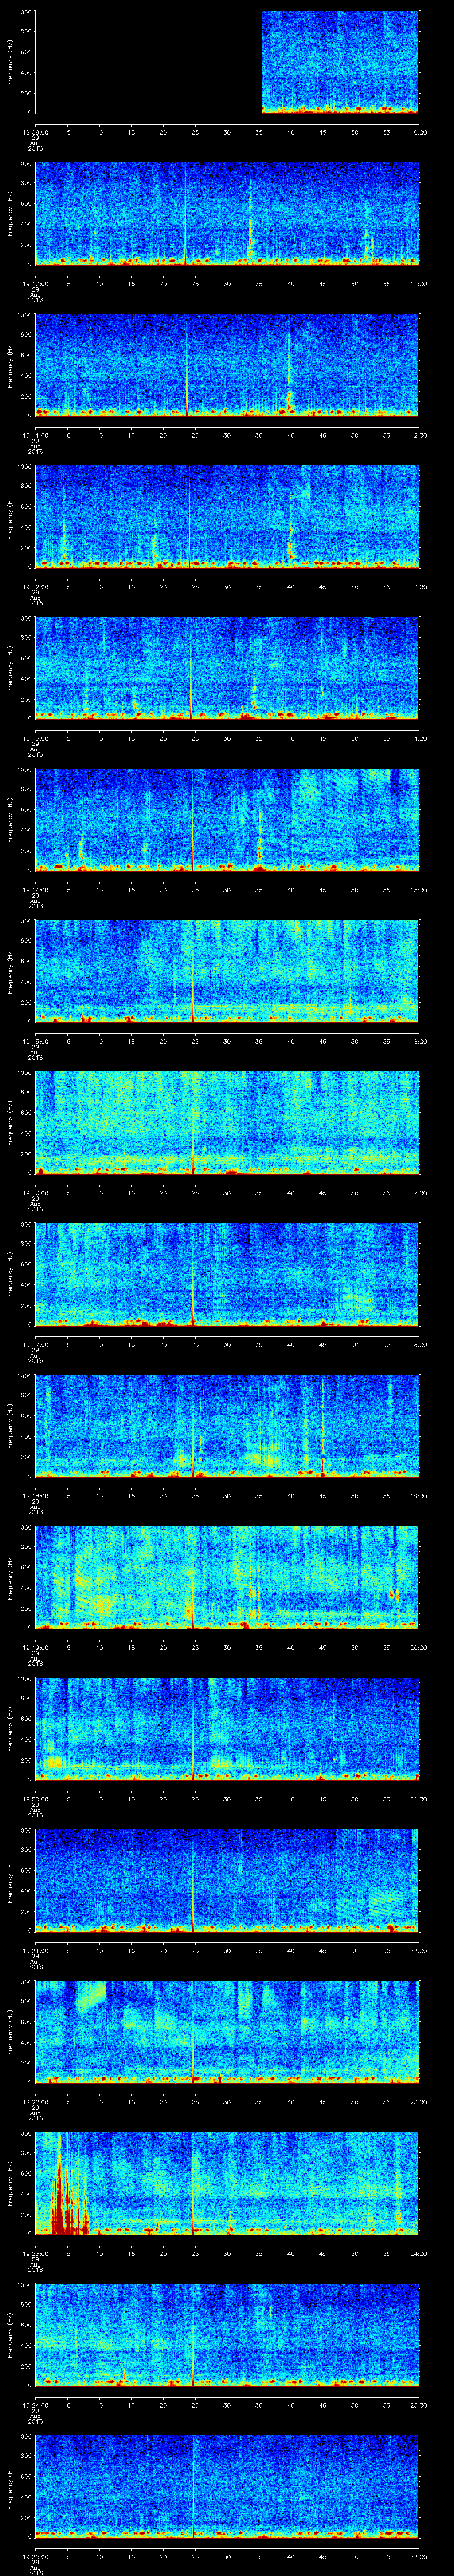Image resolution: width=454 pixels, height=2576 pixels.
Task: Select the "21:00" end time label
Action: [x=418, y=1799]
